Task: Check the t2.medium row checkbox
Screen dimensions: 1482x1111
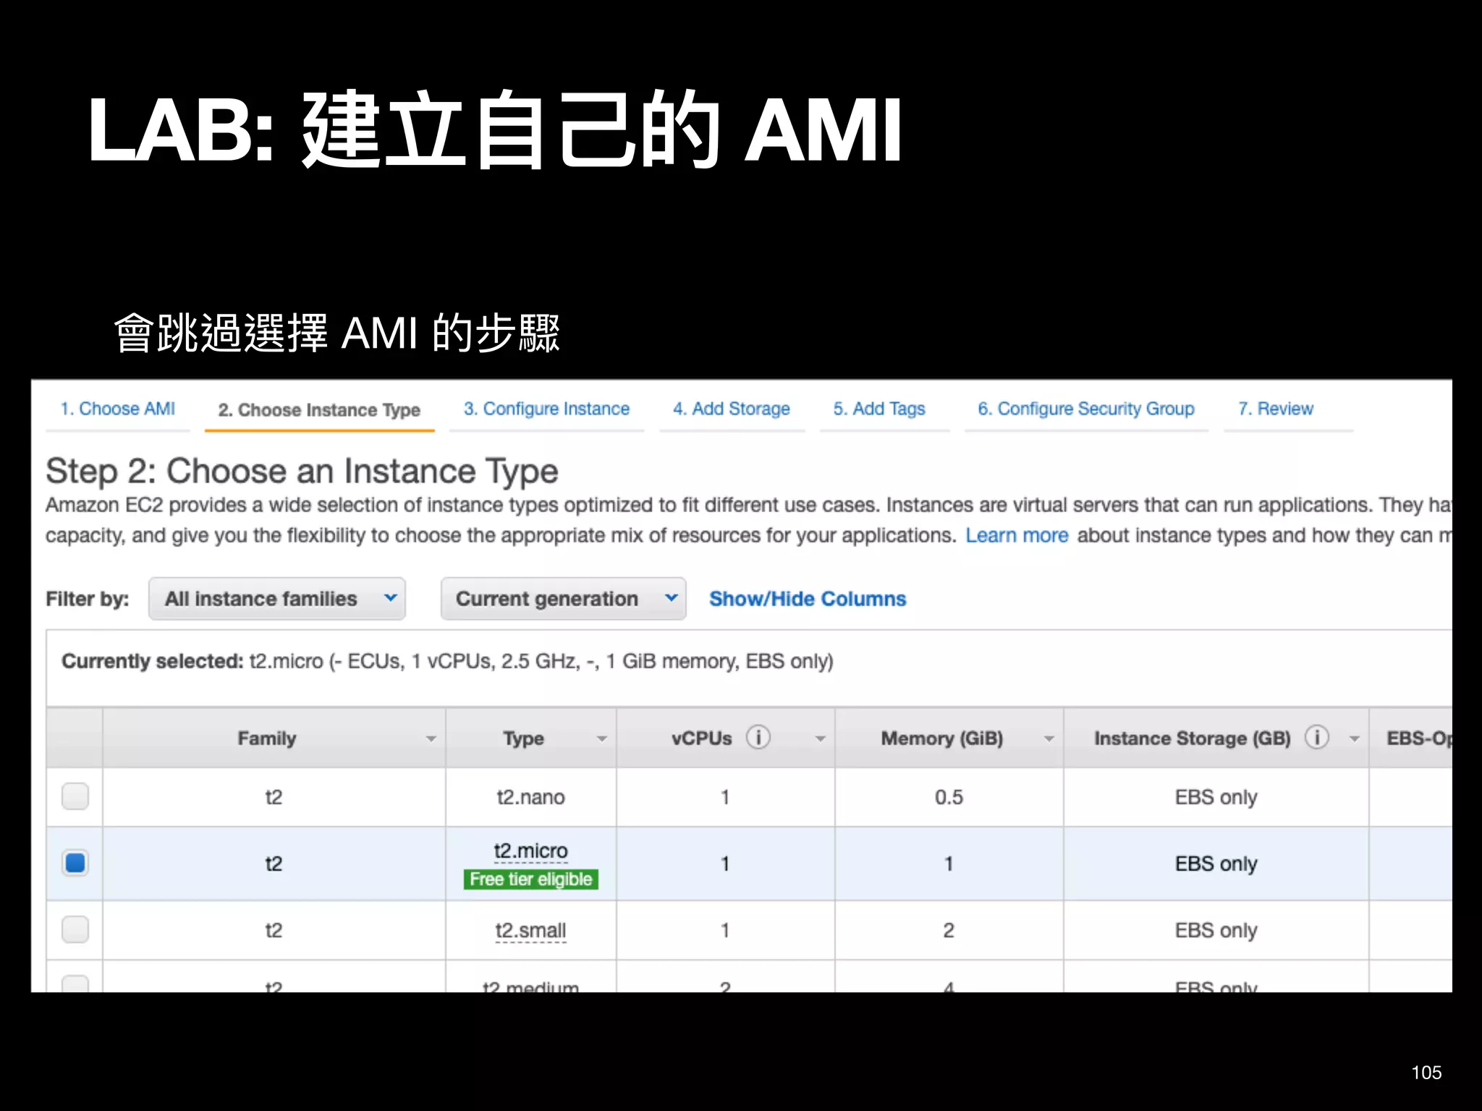Action: coord(75,984)
